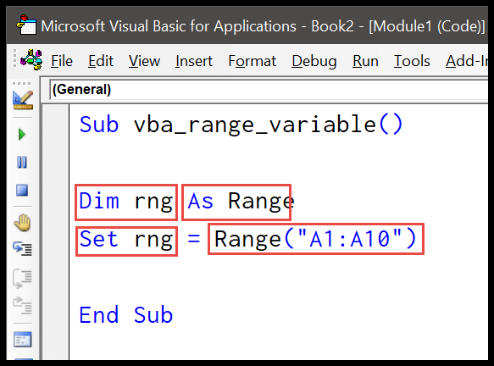This screenshot has height=366, width=494.
Task: Open the Tools menu
Action: 412,61
